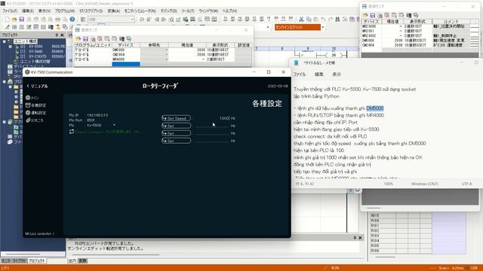The image size is (483, 271).
Task: Open folder icon in top-right monitor window toolbar
Action: coord(365,15)
